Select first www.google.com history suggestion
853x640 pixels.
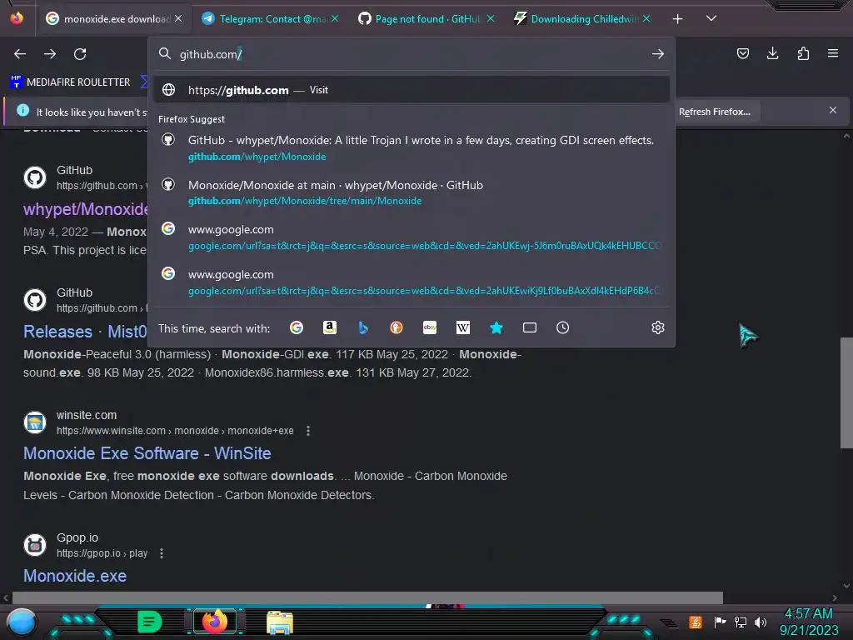pyautogui.click(x=412, y=237)
